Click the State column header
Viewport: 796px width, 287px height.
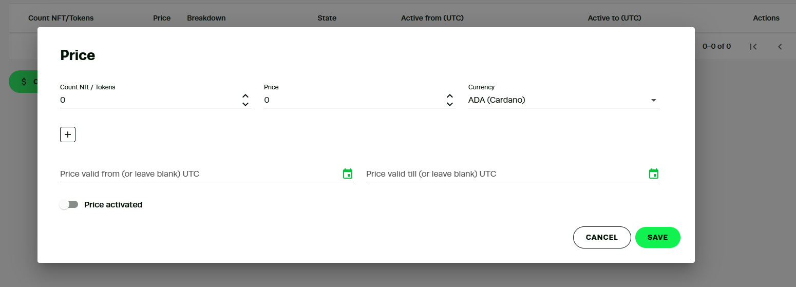click(x=327, y=18)
